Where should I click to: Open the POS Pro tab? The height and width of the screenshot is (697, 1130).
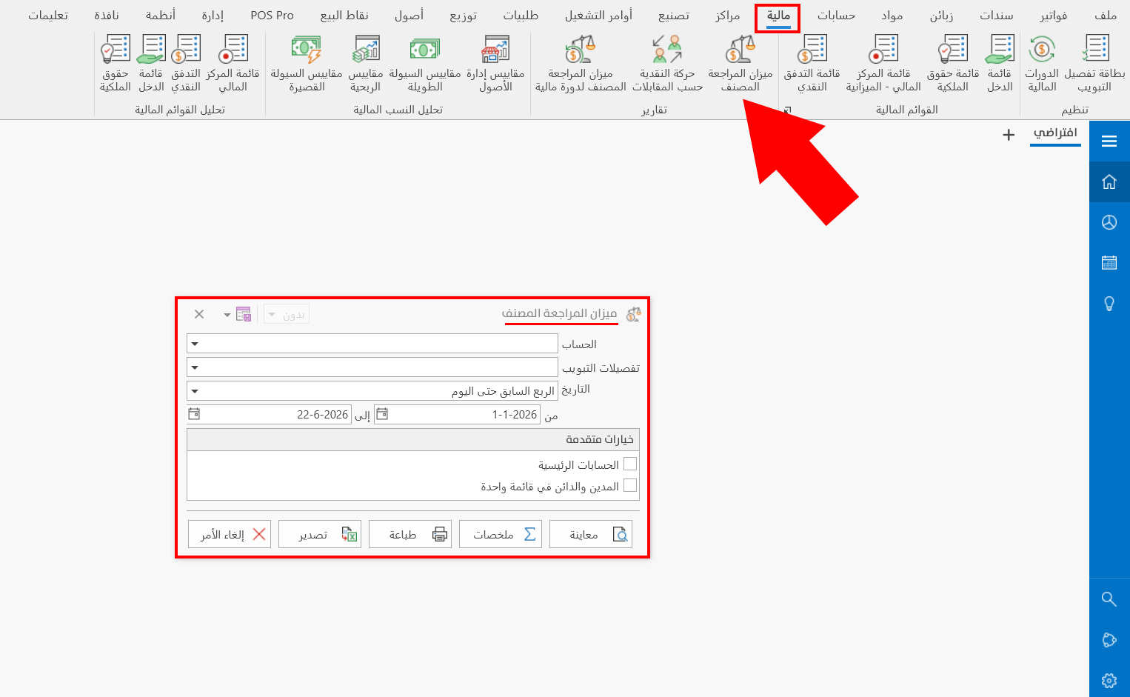point(272,16)
